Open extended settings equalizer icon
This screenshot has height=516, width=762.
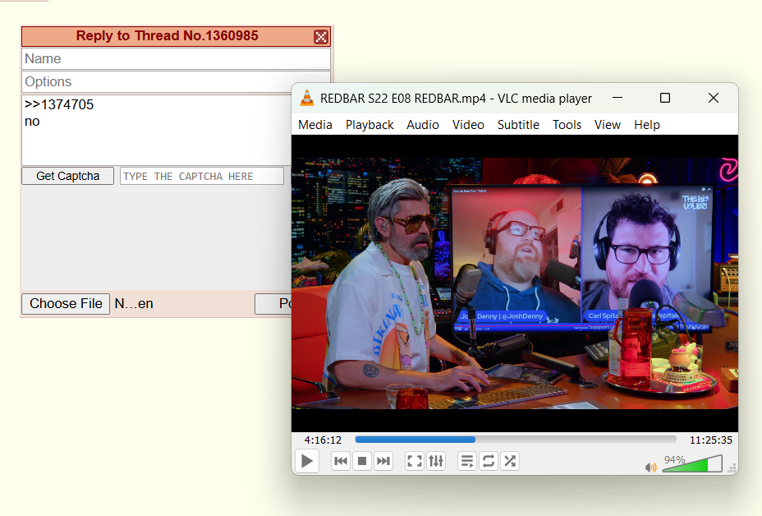point(436,461)
